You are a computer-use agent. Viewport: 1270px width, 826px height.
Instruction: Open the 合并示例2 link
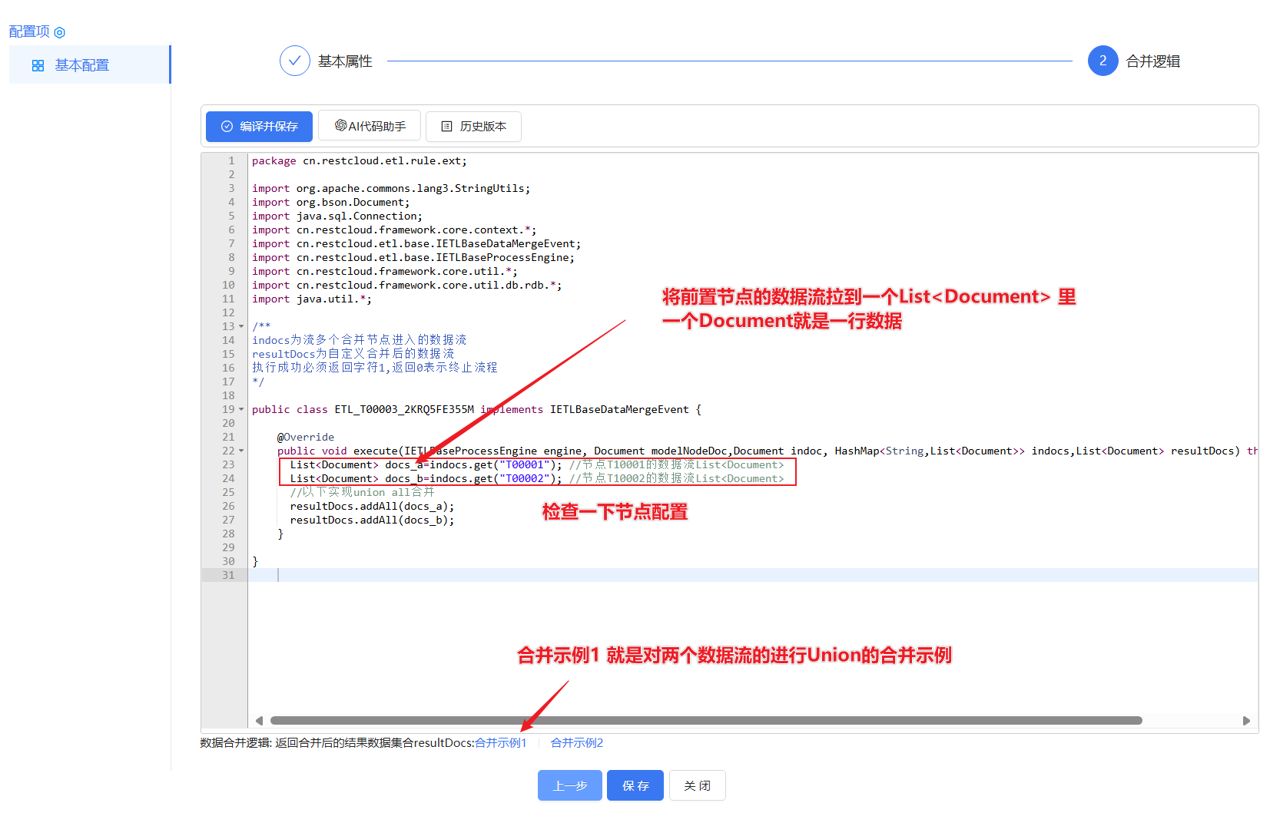[x=577, y=743]
